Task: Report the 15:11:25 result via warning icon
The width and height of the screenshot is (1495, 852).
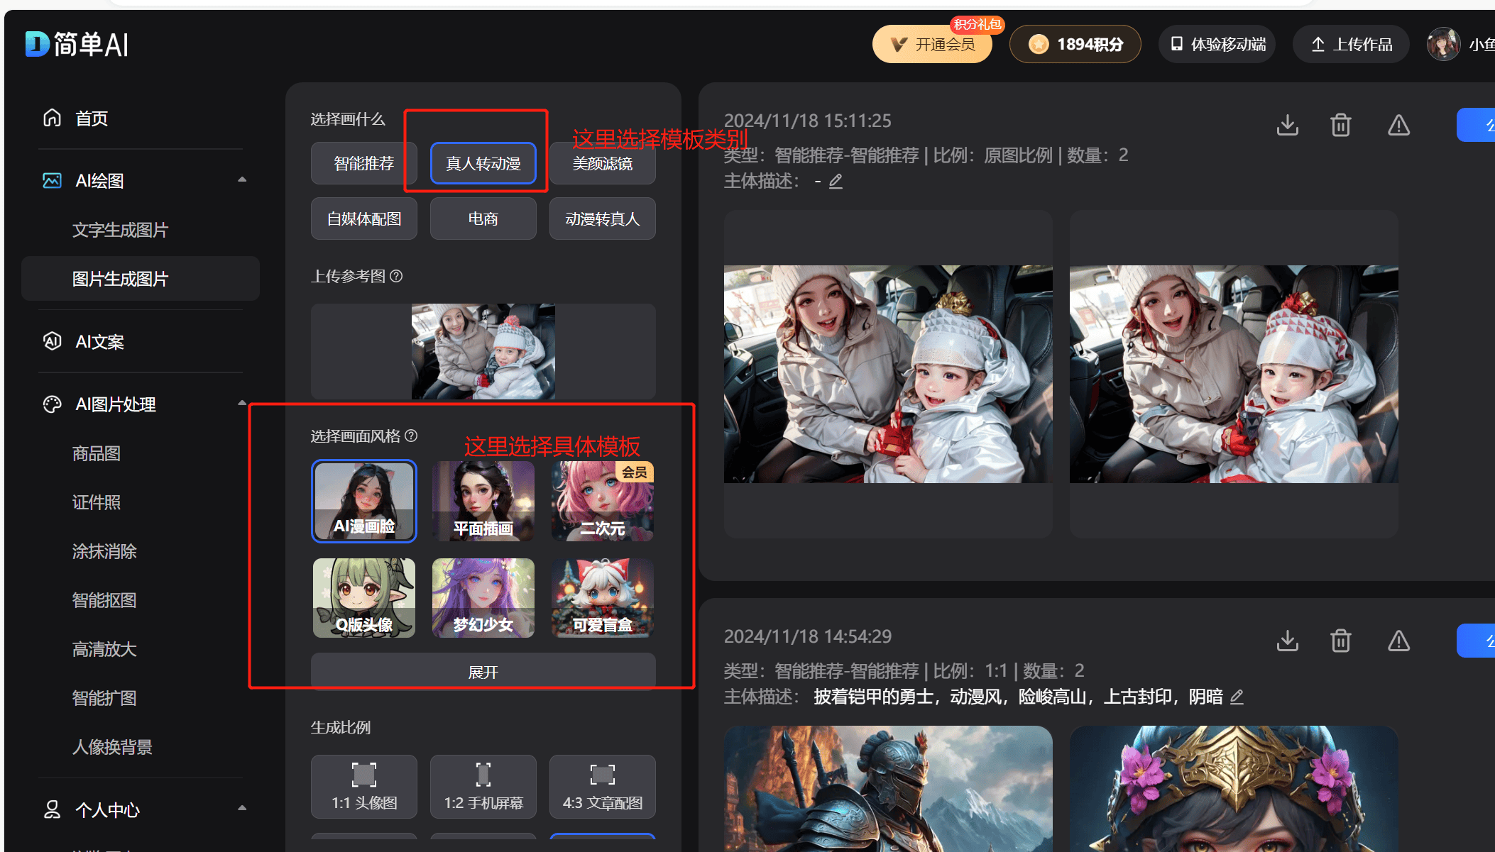Action: point(1398,125)
